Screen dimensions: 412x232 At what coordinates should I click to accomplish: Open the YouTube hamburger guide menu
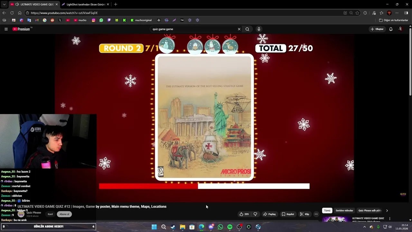point(6,29)
